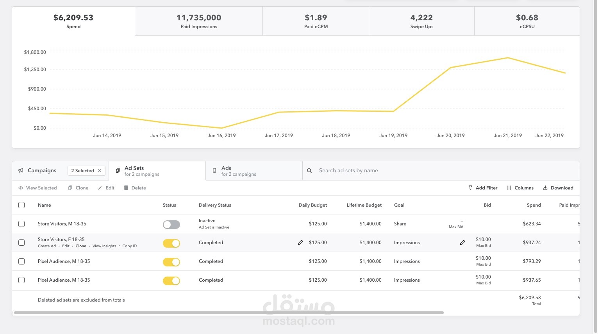Edit bid pencil icon for Store Visitors F 18-35
This screenshot has height=334, width=598.
click(462, 243)
